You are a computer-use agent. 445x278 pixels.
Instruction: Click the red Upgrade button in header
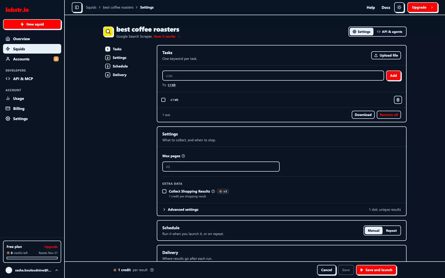pos(422,7)
